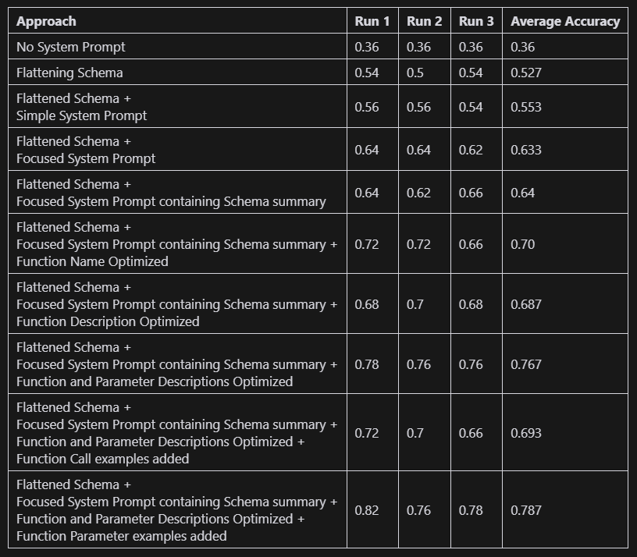Select the approach cell ending in Function Call examples added

[x=176, y=433]
